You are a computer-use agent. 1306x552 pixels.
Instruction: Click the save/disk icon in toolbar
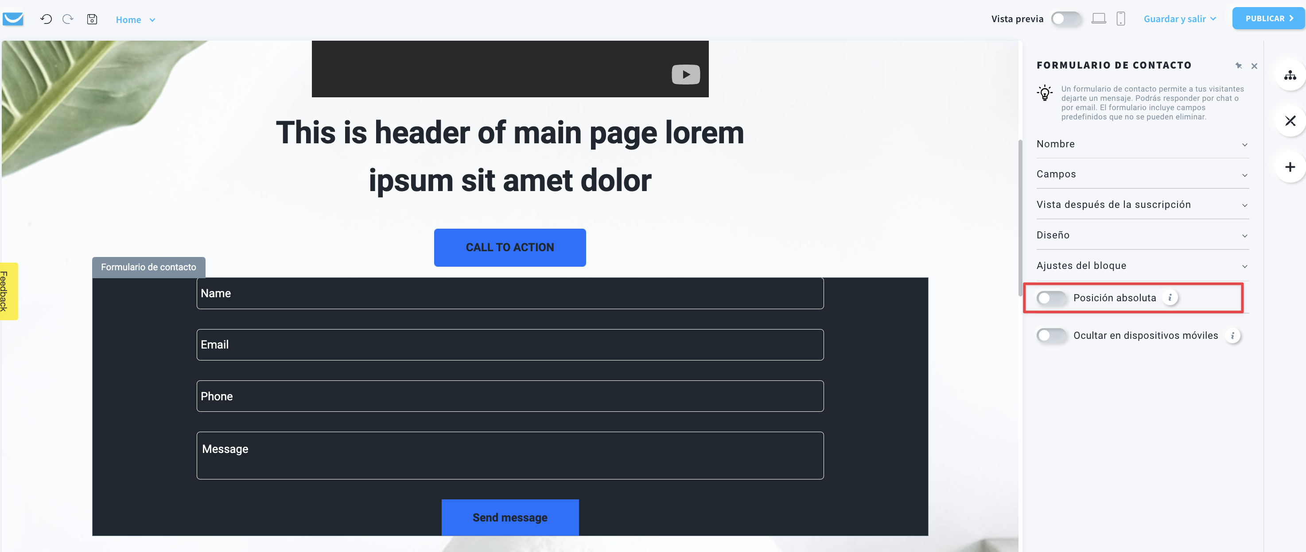pos(92,19)
